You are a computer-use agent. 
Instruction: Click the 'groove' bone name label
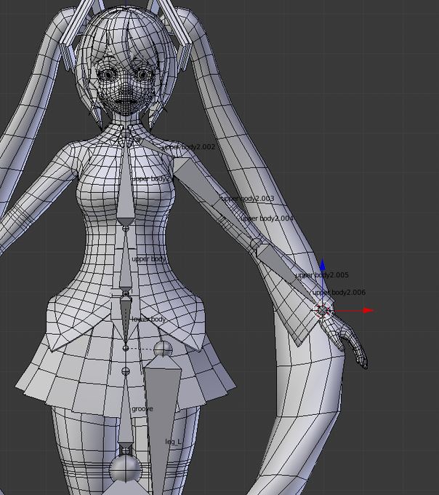tap(142, 409)
